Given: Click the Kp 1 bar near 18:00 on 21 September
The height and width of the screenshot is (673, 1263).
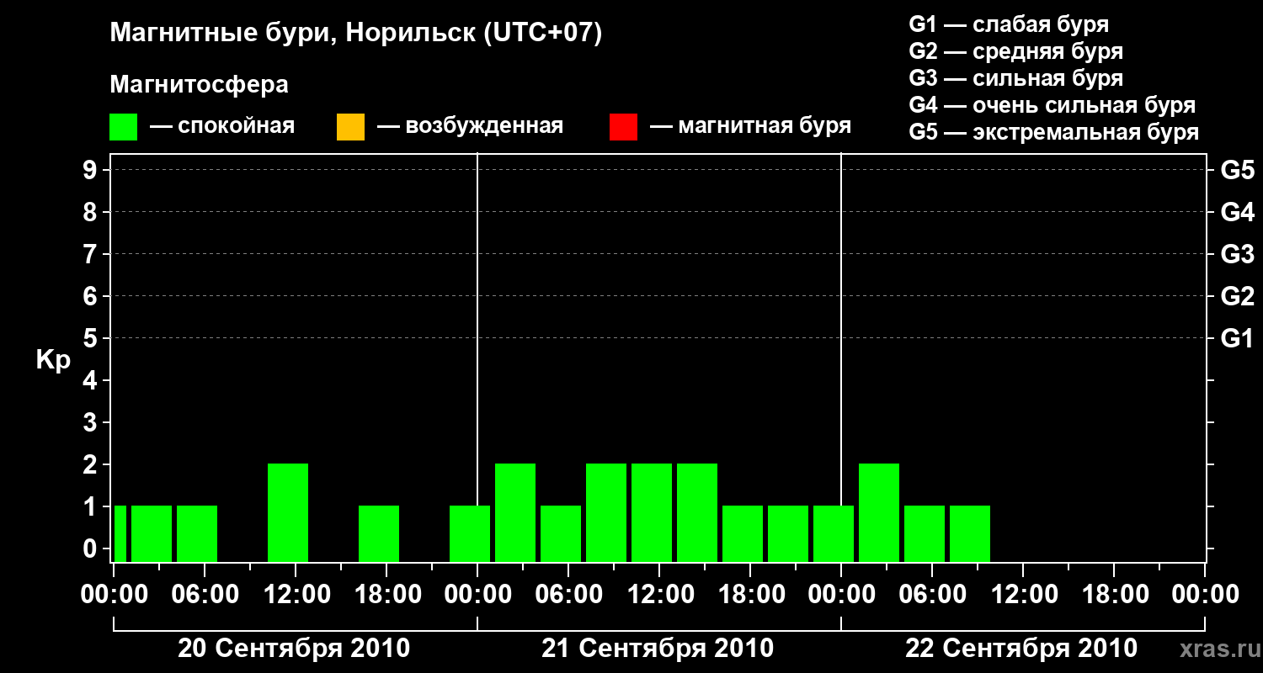Looking at the screenshot, I should pyautogui.click(x=743, y=533).
